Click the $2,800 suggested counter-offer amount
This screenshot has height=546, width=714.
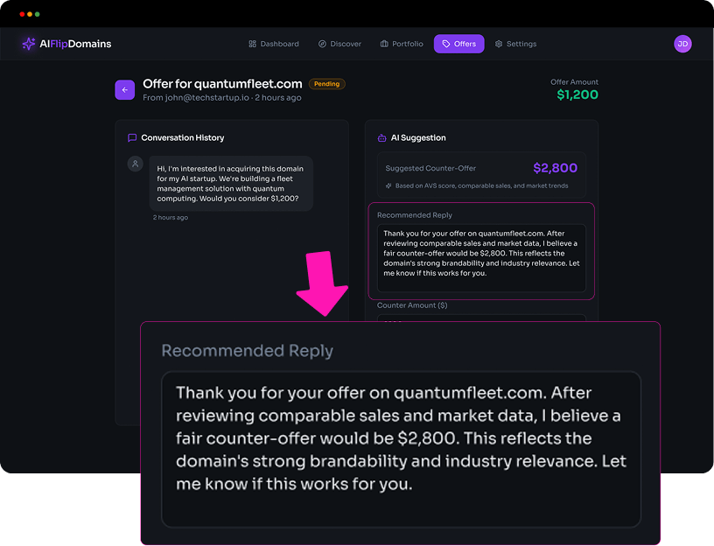(555, 168)
